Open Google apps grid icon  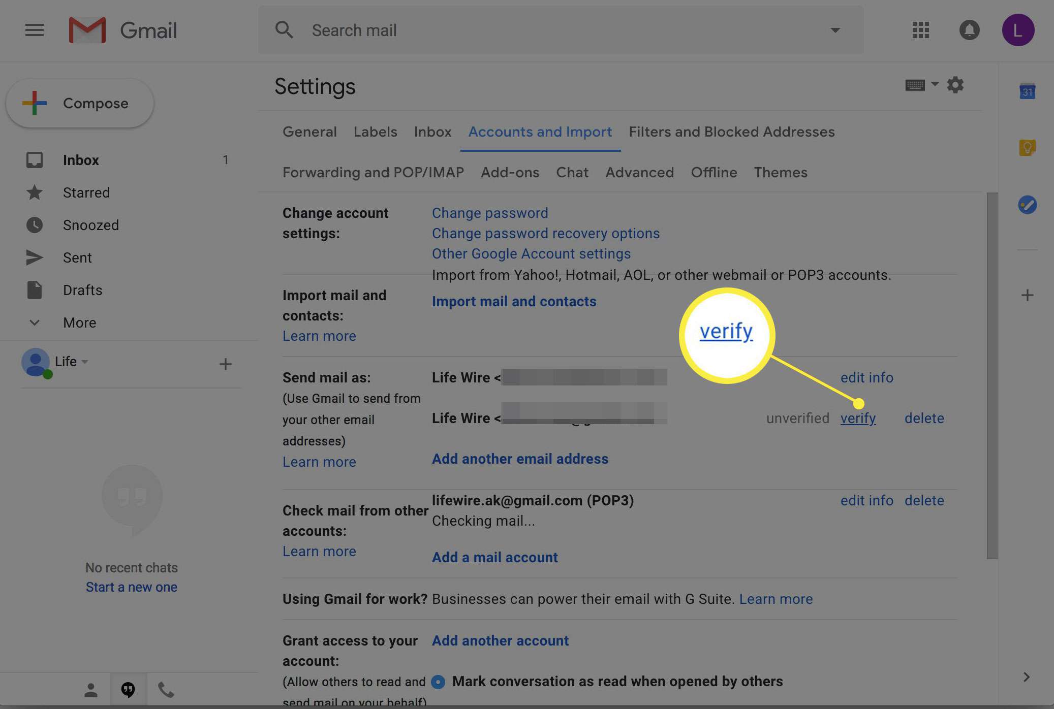pos(920,30)
